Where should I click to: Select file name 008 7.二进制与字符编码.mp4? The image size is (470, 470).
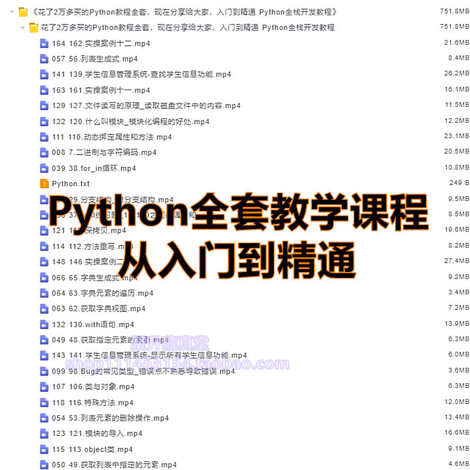pos(105,153)
